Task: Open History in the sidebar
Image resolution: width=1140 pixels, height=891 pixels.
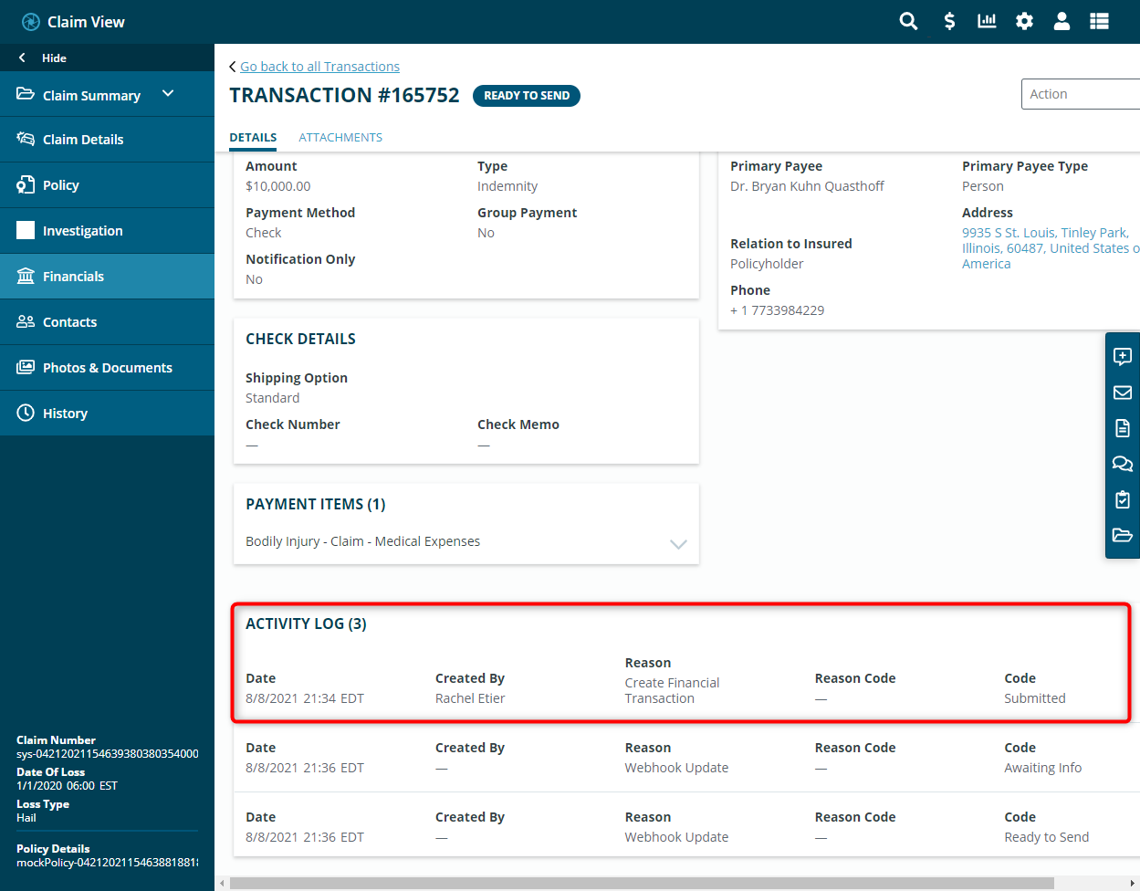Action: pos(65,414)
